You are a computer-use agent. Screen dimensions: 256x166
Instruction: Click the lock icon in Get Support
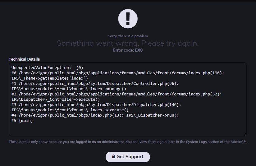tap(114, 157)
